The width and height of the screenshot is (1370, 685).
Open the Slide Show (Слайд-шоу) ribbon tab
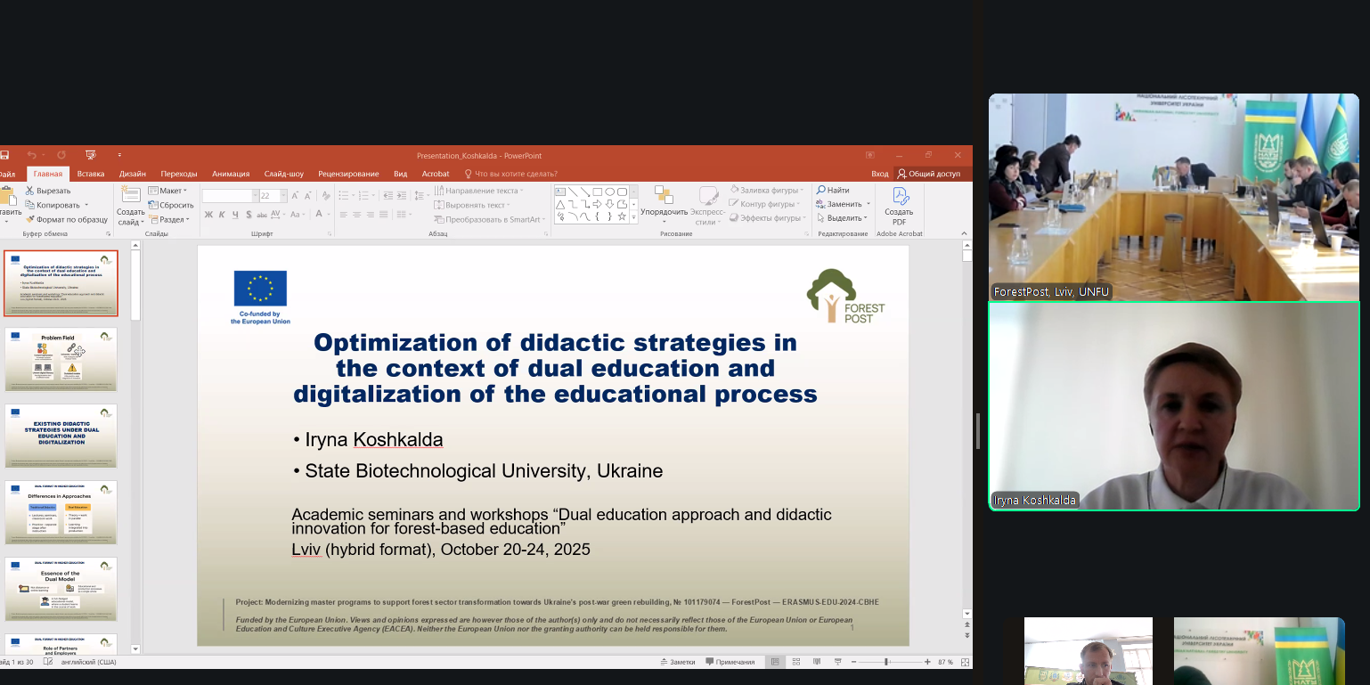click(284, 174)
